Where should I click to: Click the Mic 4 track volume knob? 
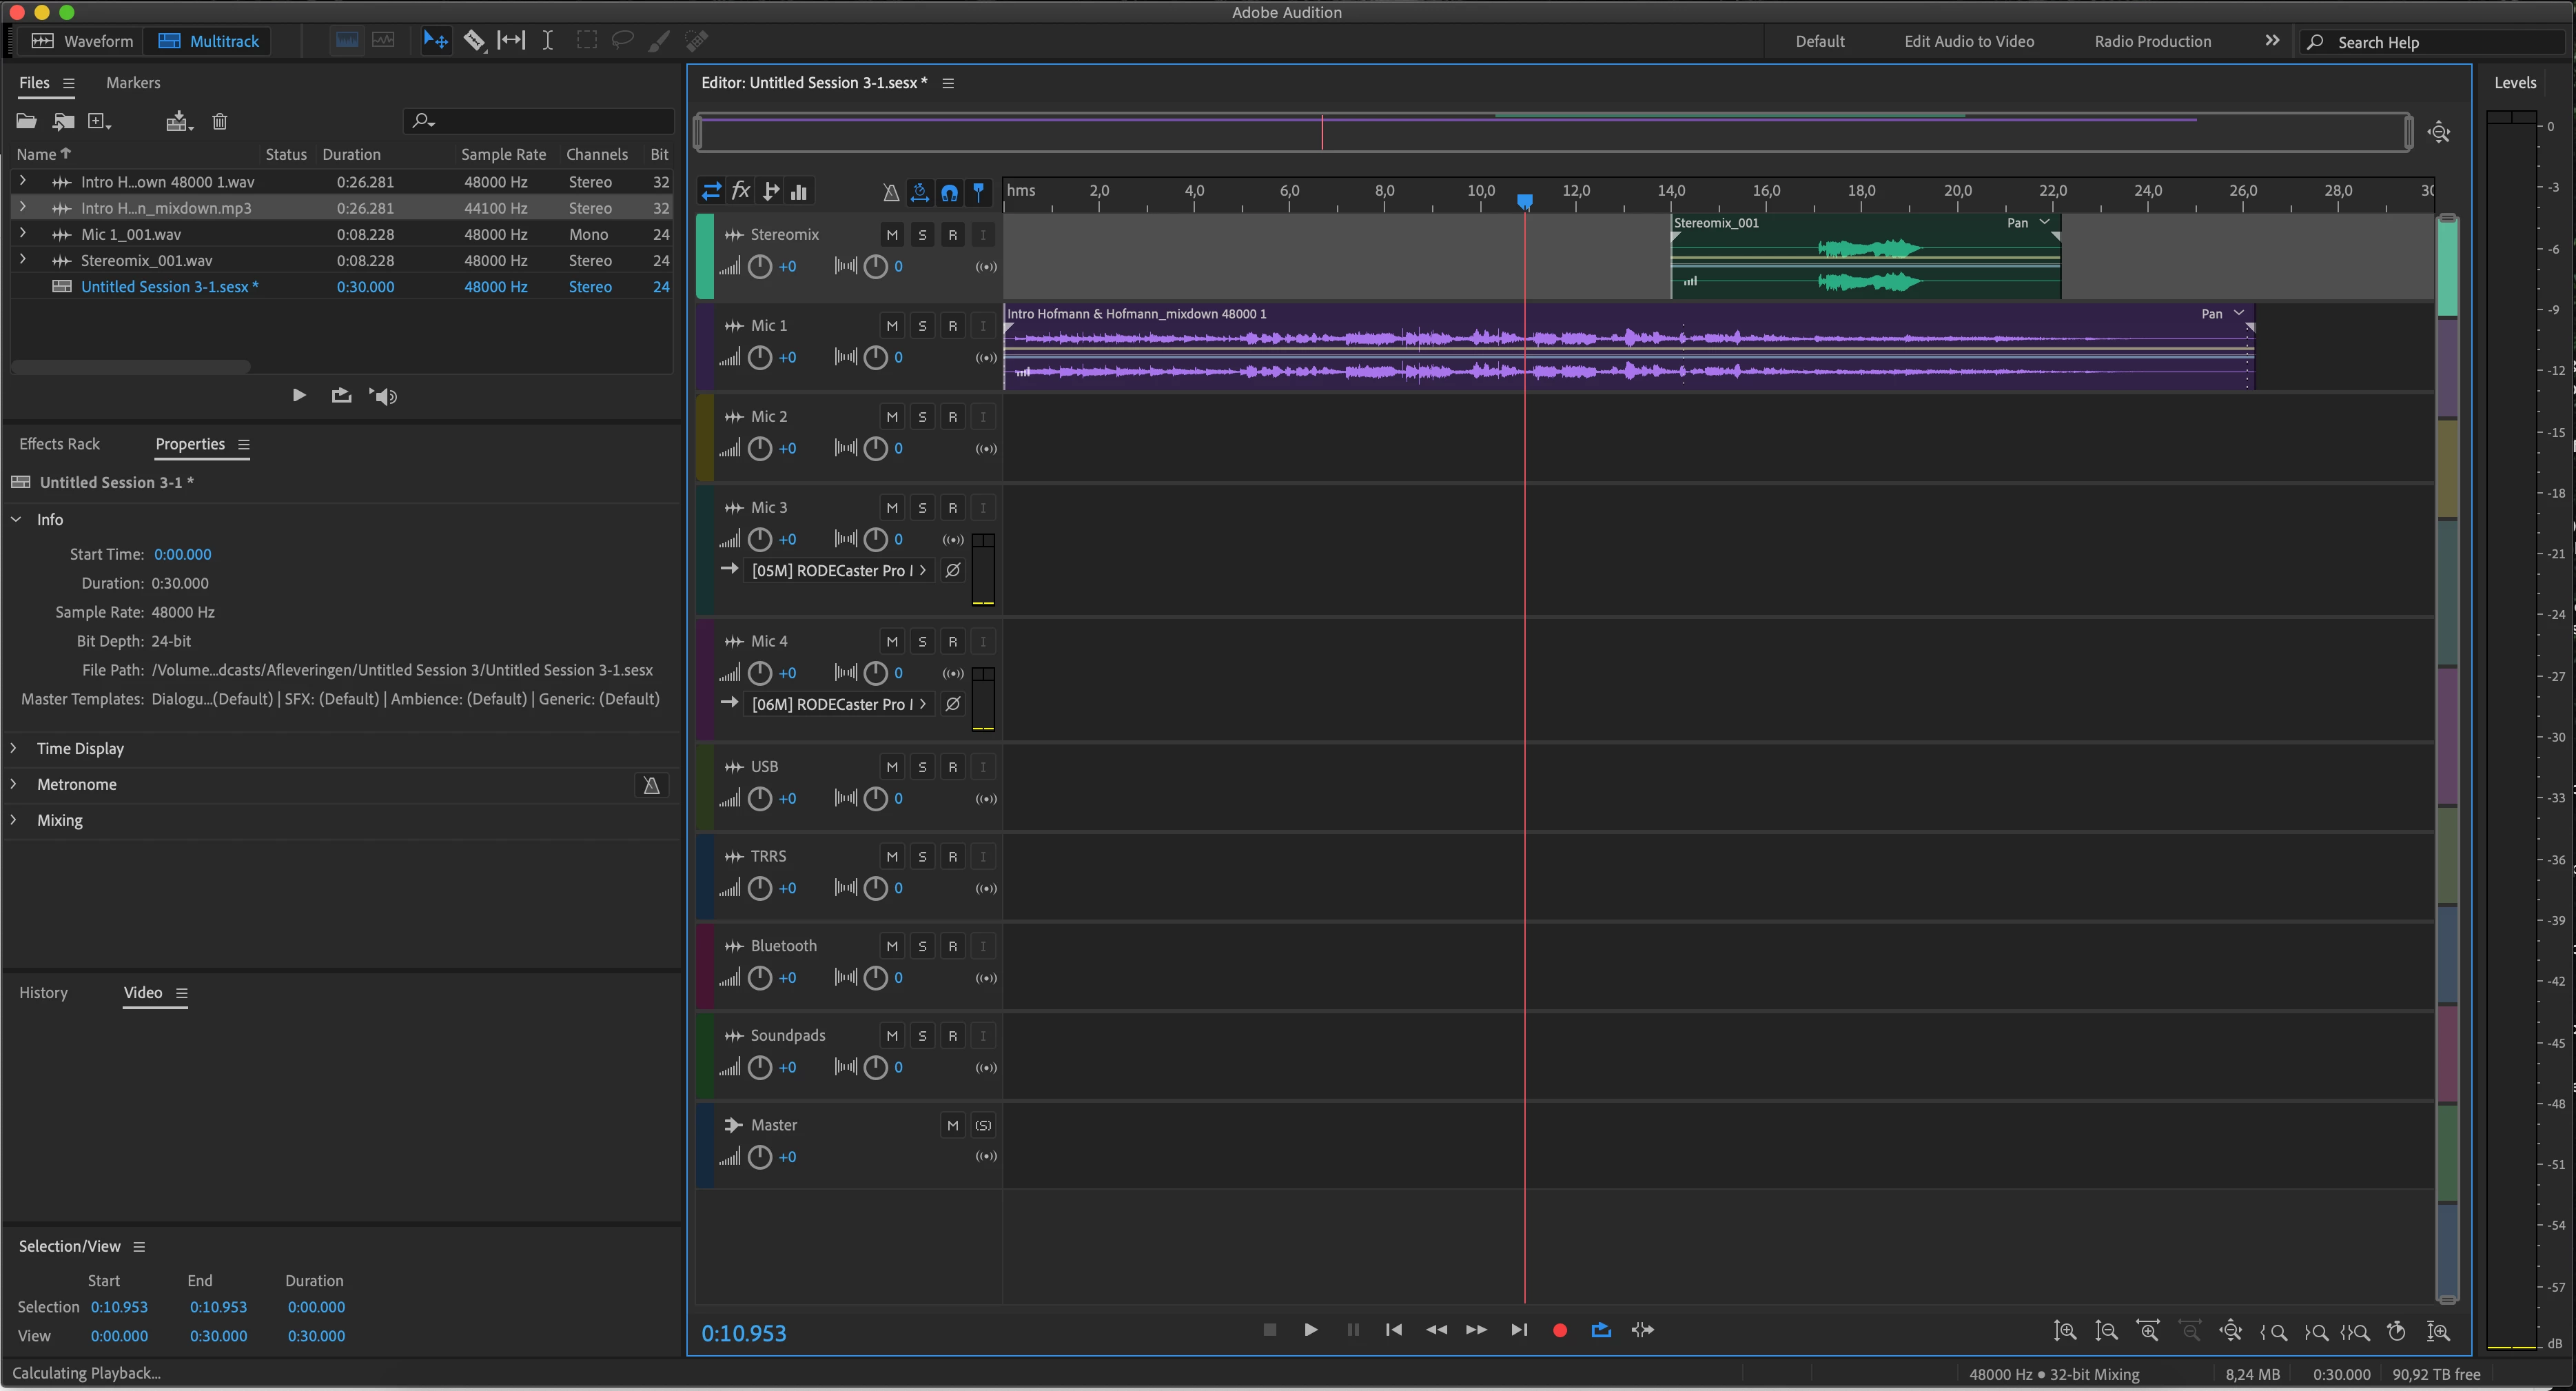(x=760, y=673)
